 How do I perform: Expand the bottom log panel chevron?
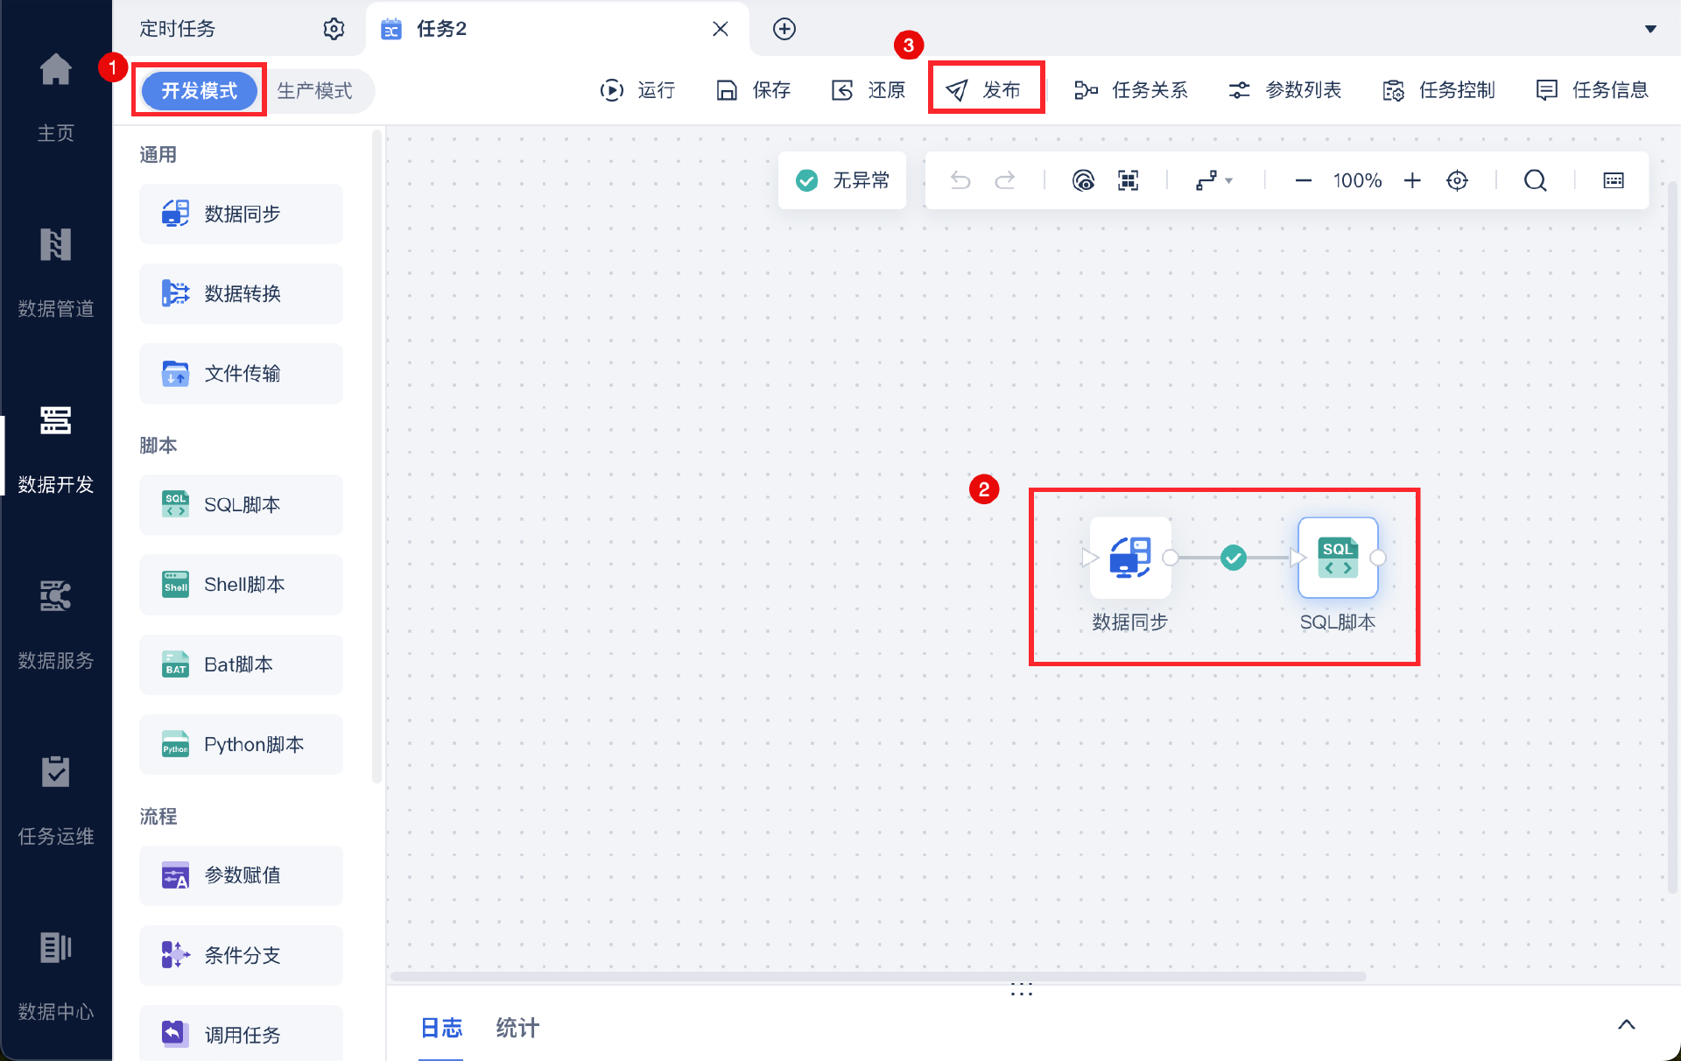pyautogui.click(x=1626, y=1024)
